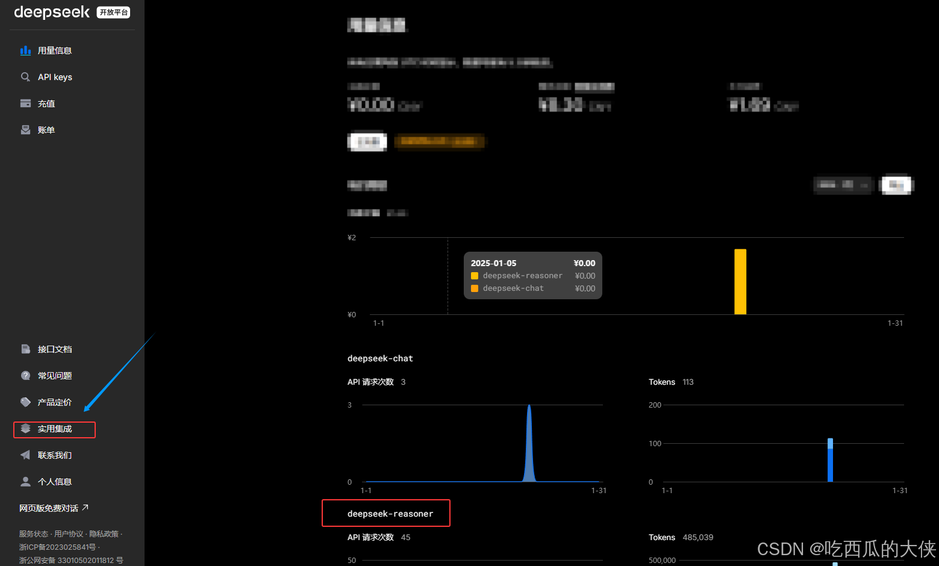Click the bill icon beside 账单
Image resolution: width=939 pixels, height=566 pixels.
tap(25, 130)
